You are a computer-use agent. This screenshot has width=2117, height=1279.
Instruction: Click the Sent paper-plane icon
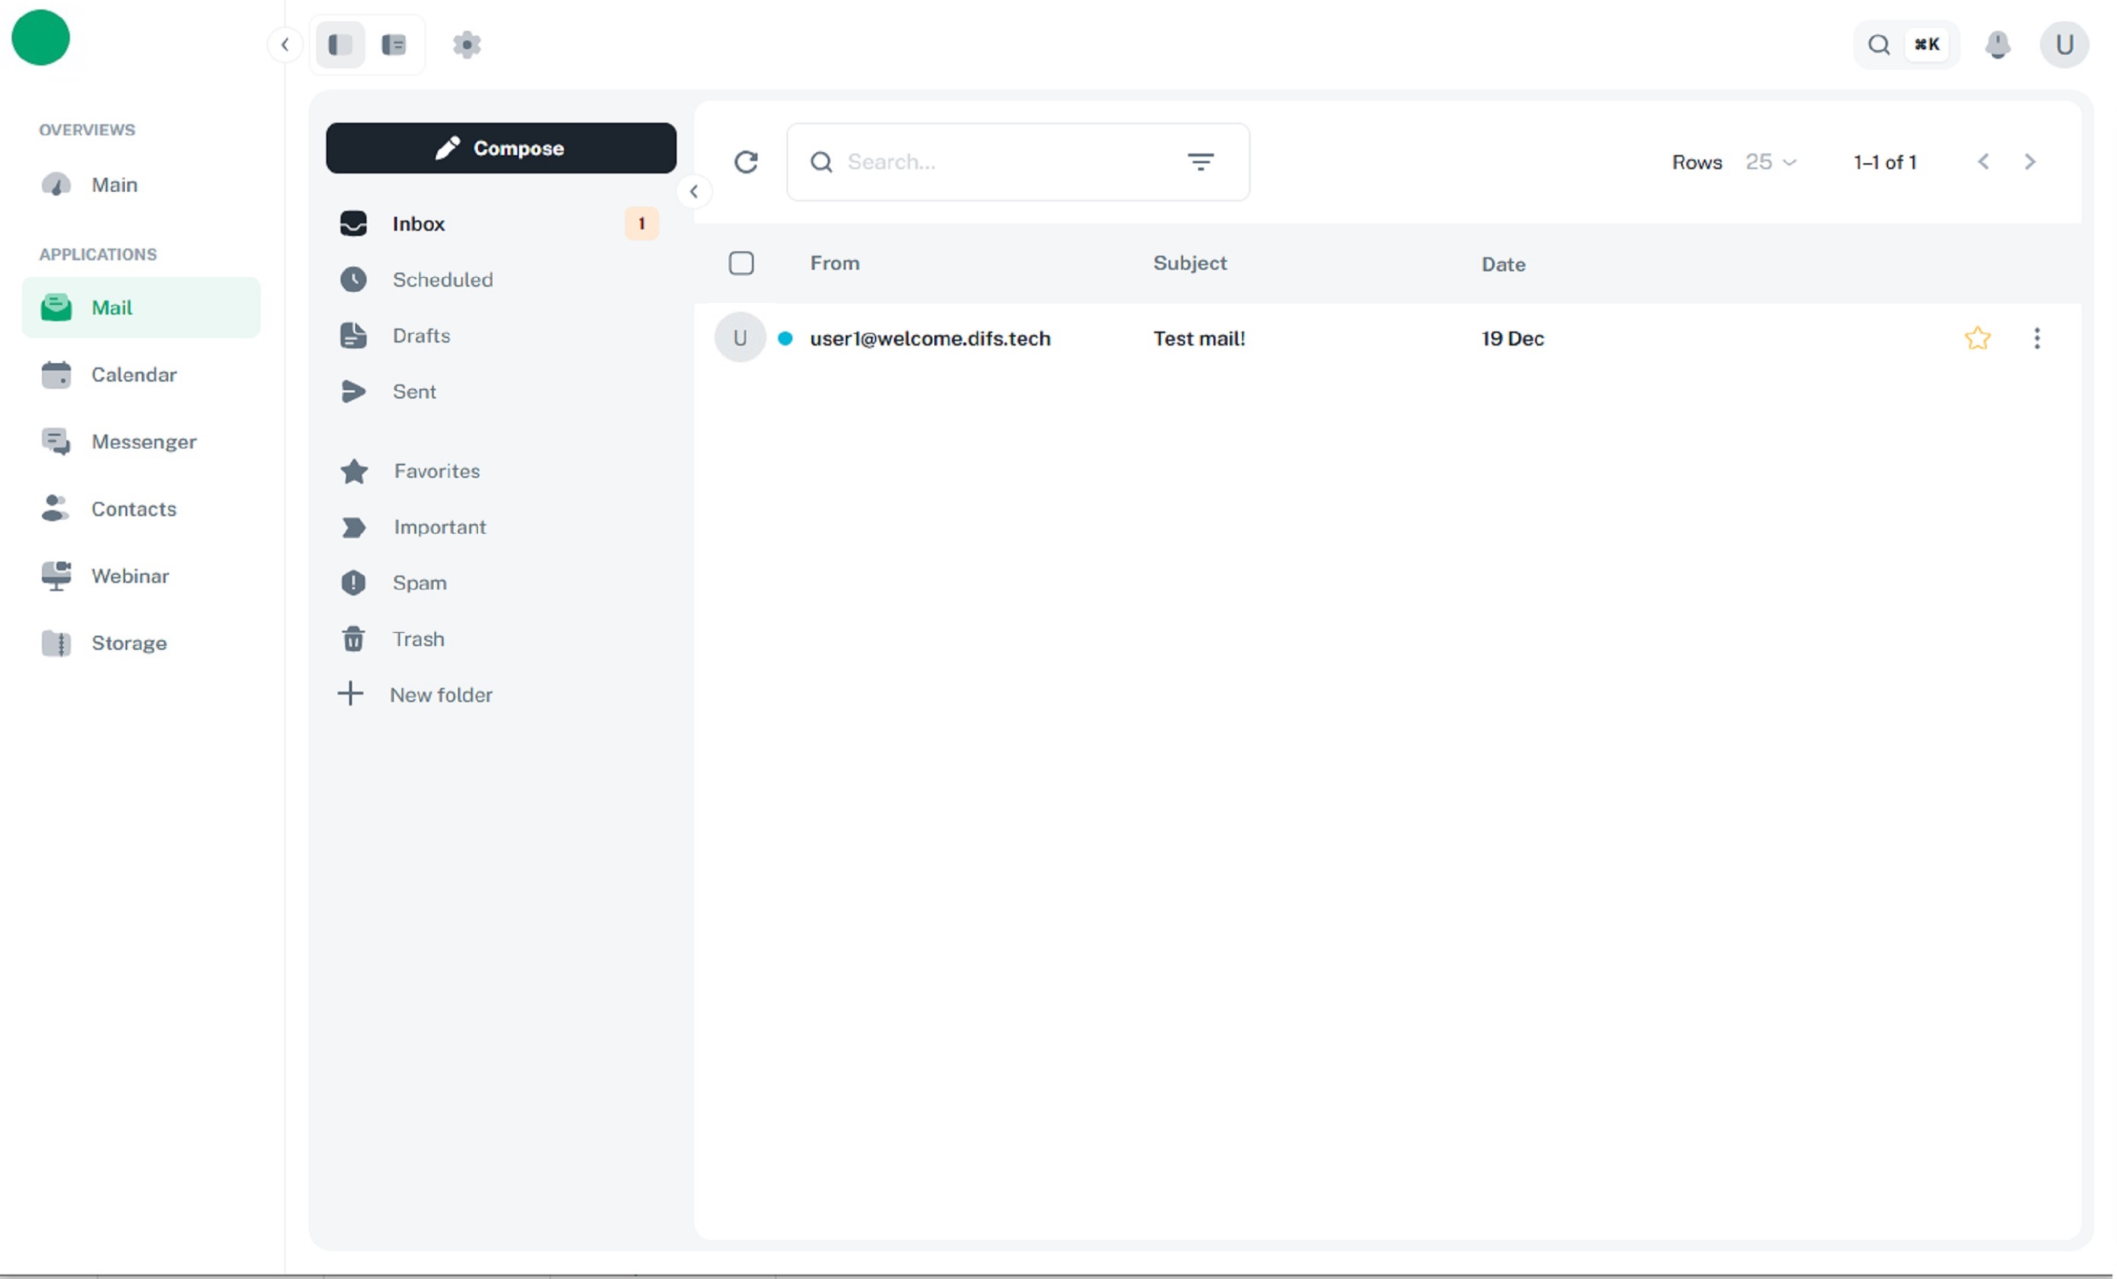point(353,391)
